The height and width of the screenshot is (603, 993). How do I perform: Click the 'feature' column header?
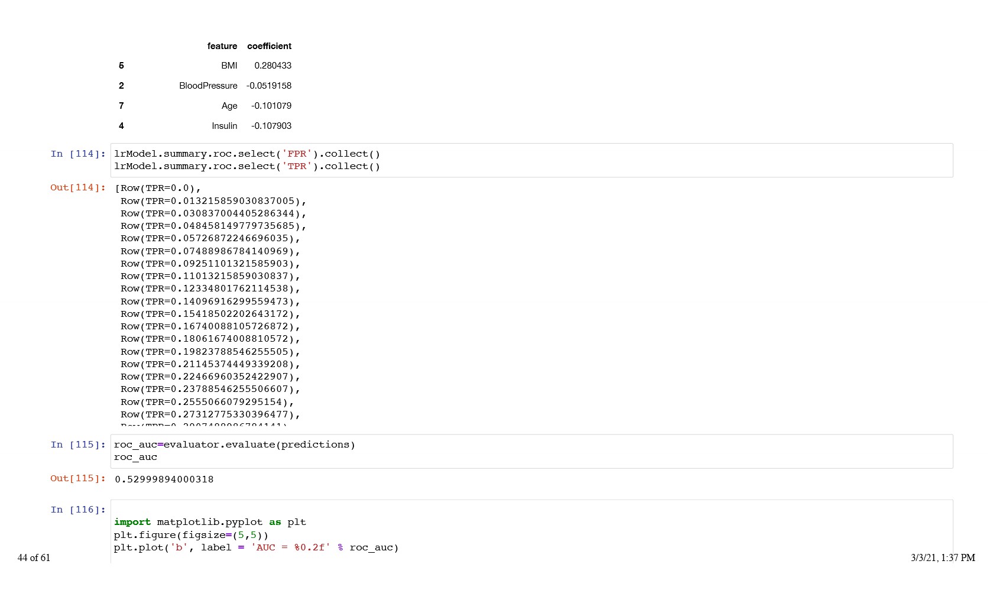[222, 46]
